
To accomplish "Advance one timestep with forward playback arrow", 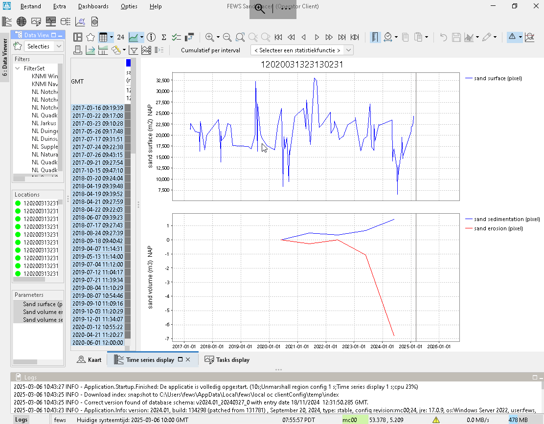I will tap(317, 37).
